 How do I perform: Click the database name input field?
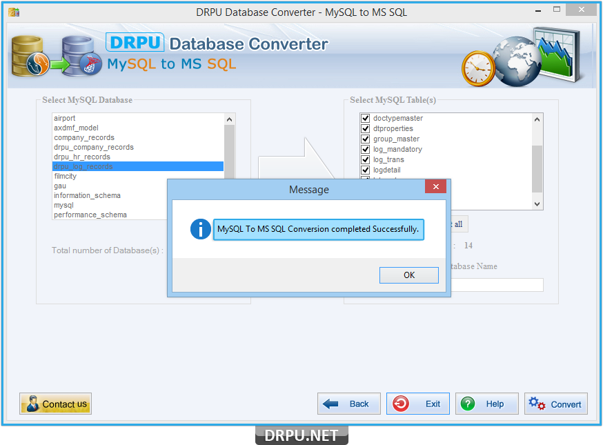(497, 285)
